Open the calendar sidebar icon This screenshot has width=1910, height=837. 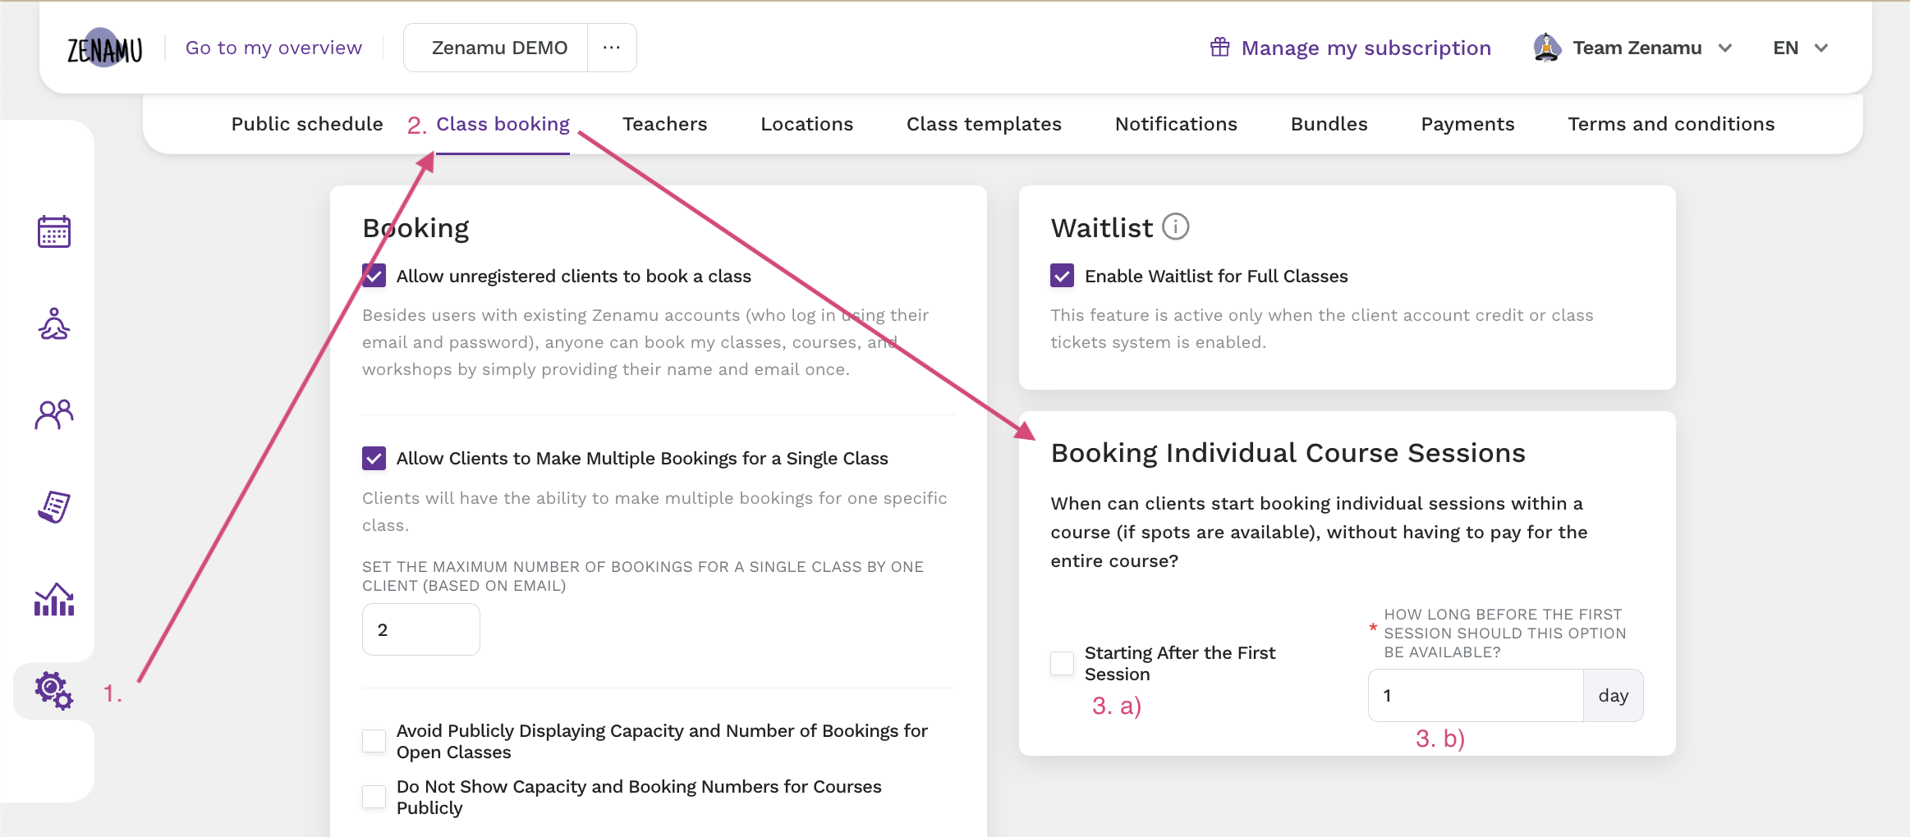pos(54,231)
